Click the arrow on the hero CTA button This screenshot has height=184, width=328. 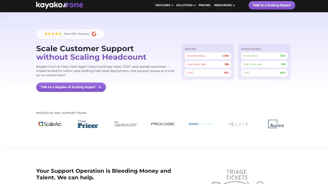[99, 87]
